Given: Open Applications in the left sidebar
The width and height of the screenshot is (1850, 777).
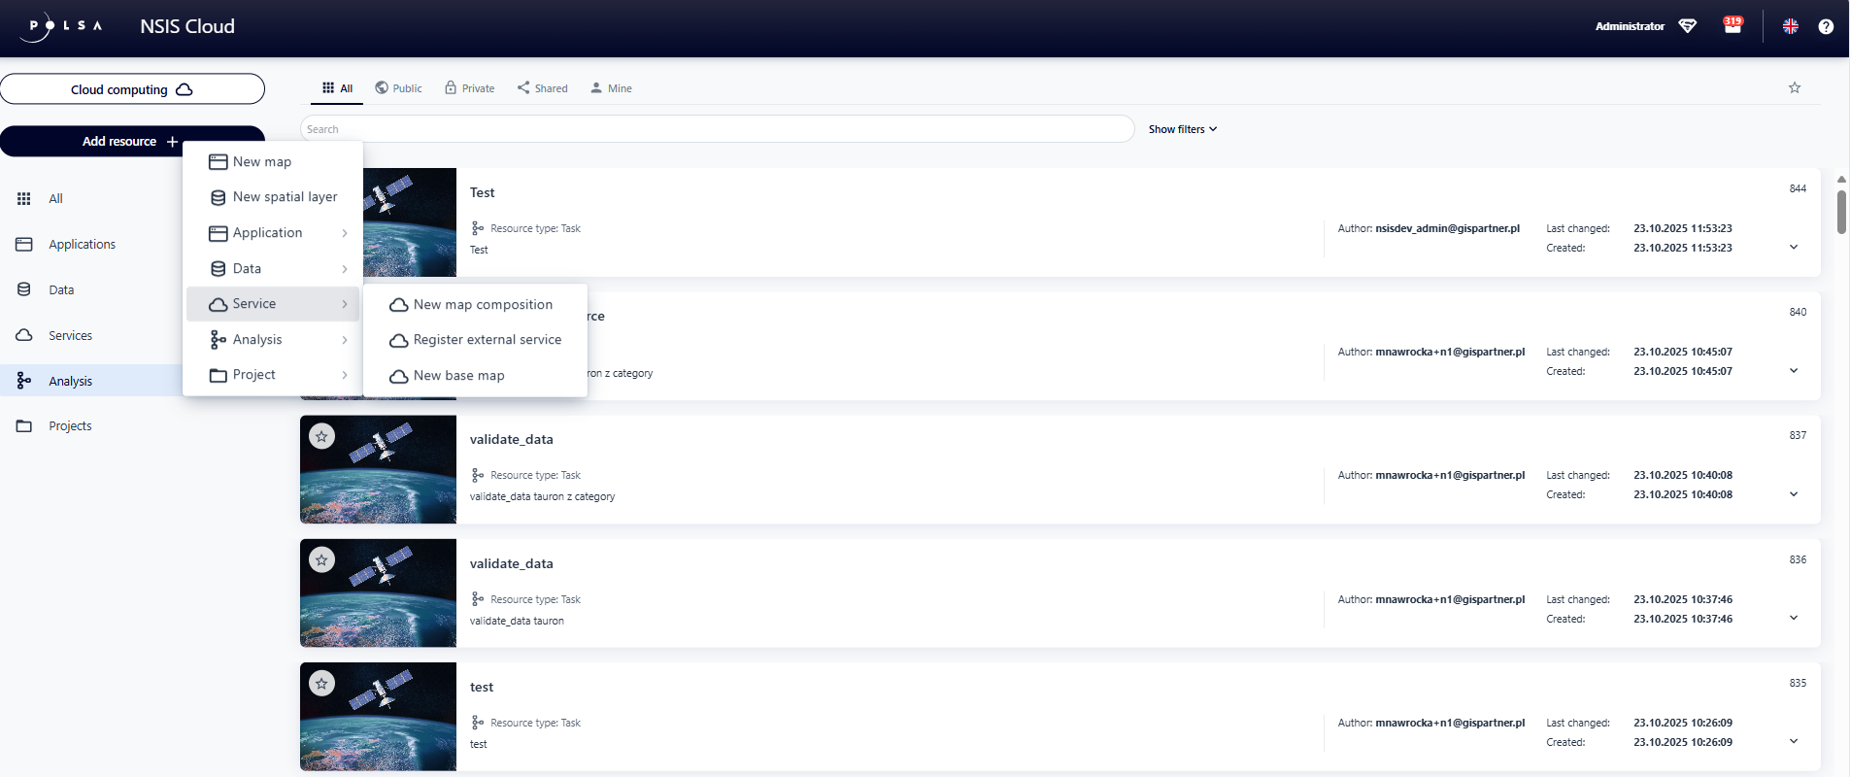Looking at the screenshot, I should click(x=82, y=245).
